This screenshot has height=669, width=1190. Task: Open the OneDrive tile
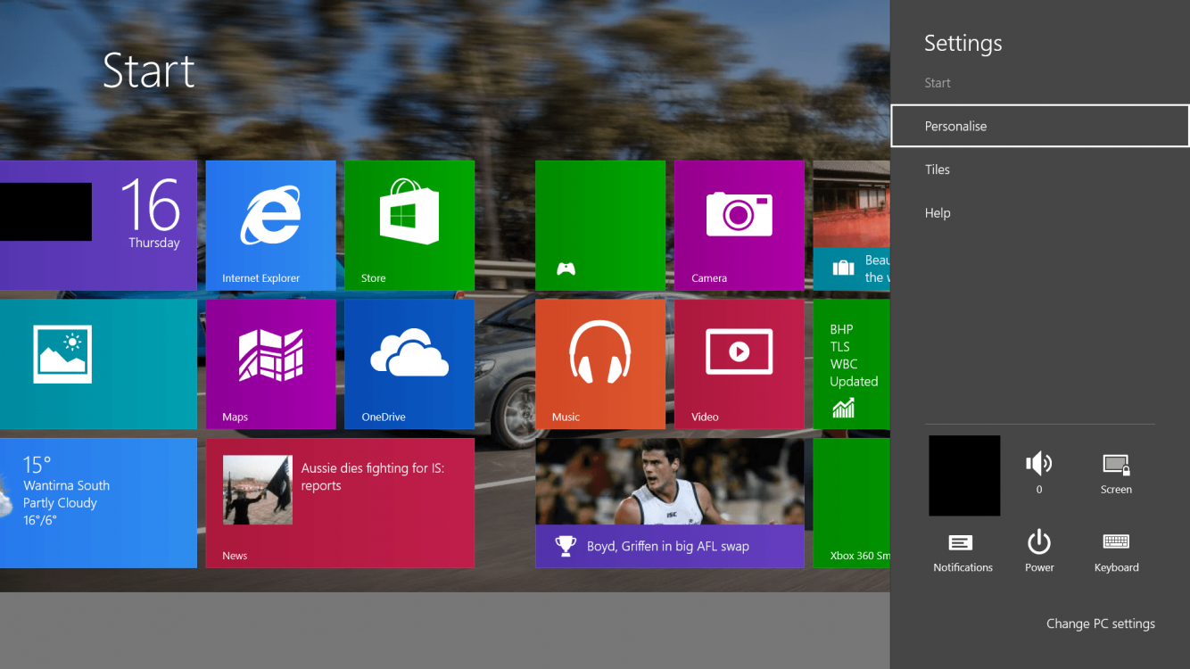(409, 364)
